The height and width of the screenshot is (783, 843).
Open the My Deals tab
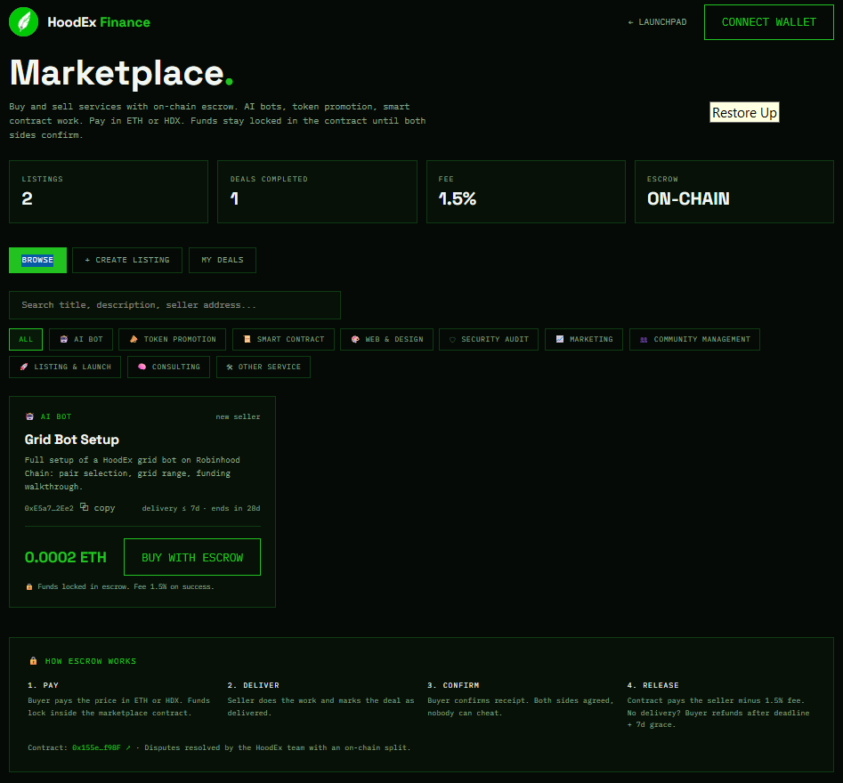point(223,260)
